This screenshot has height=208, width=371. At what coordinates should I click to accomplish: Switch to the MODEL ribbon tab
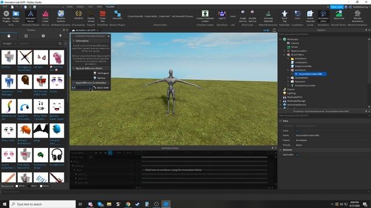[80, 7]
